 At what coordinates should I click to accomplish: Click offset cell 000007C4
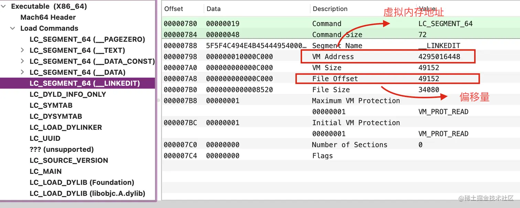tap(180, 155)
